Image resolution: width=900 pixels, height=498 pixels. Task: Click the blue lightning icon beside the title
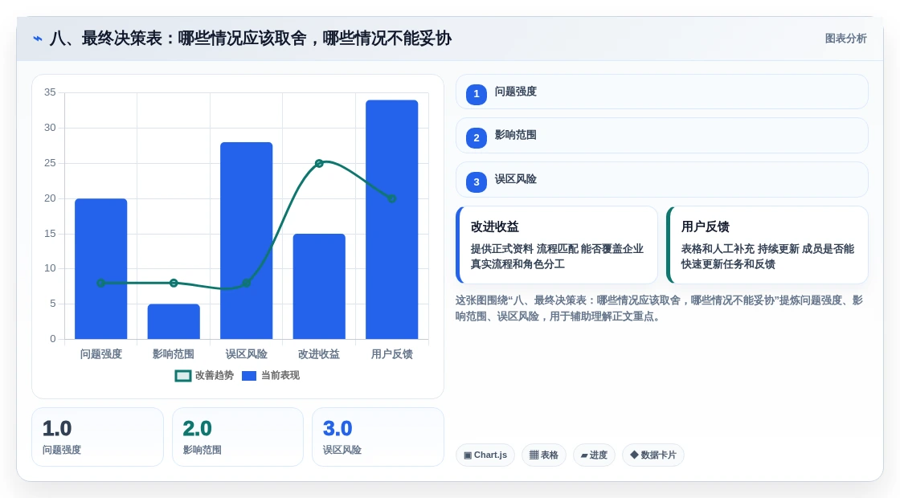pyautogui.click(x=38, y=39)
